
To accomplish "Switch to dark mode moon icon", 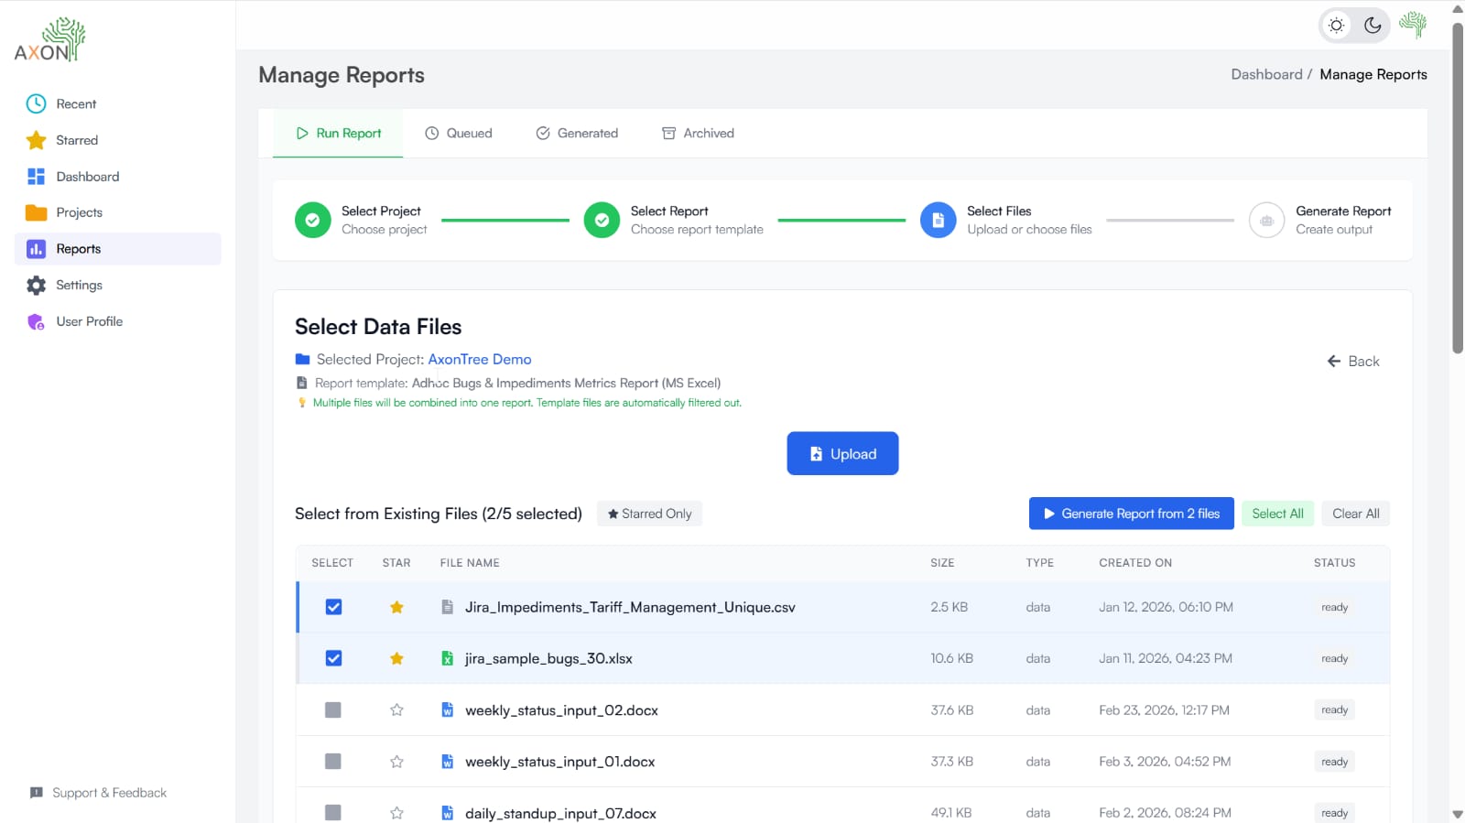I will [1373, 26].
